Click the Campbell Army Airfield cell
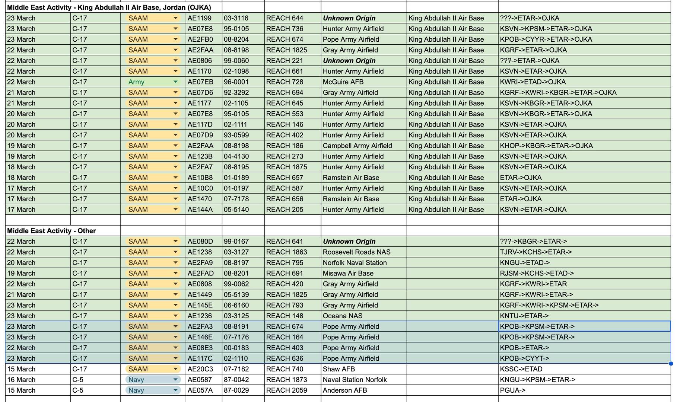This screenshot has width=680, height=402. coord(357,146)
